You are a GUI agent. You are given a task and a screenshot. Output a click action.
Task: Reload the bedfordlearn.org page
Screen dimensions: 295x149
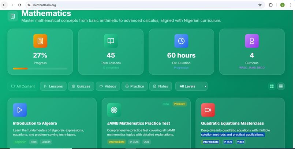click(x=19, y=5)
